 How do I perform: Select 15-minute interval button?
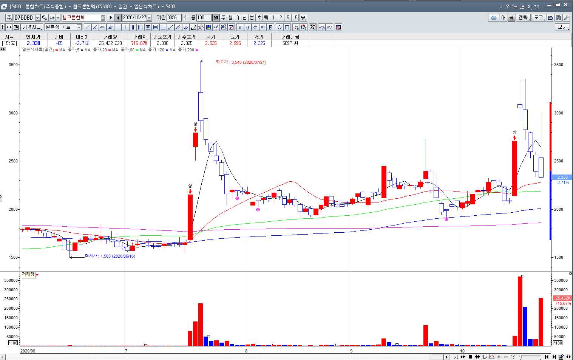[295, 18]
